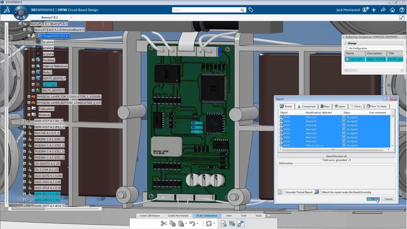
Task: Add a new tab with plus button
Action: click(x=71, y=17)
